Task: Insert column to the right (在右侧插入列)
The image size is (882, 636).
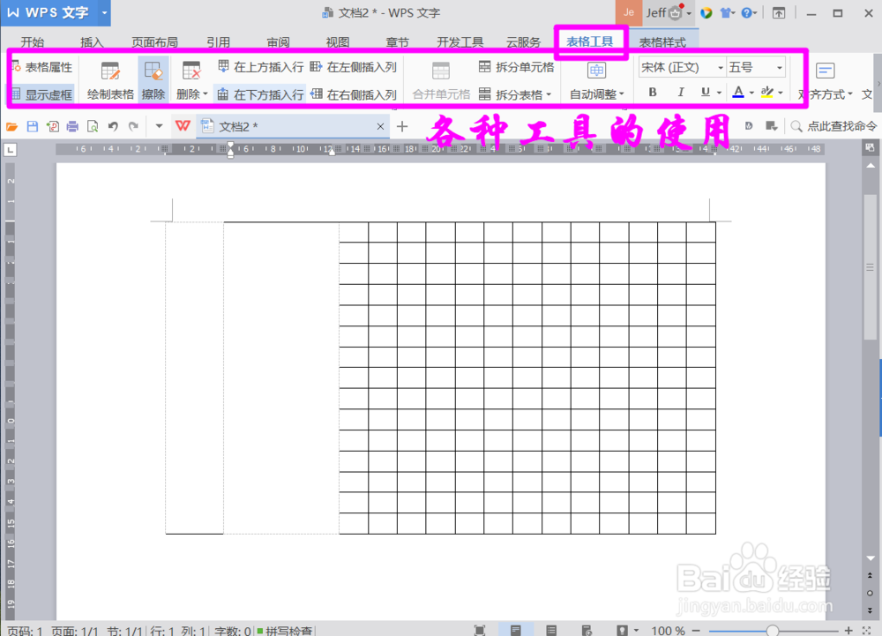Action: click(x=354, y=94)
